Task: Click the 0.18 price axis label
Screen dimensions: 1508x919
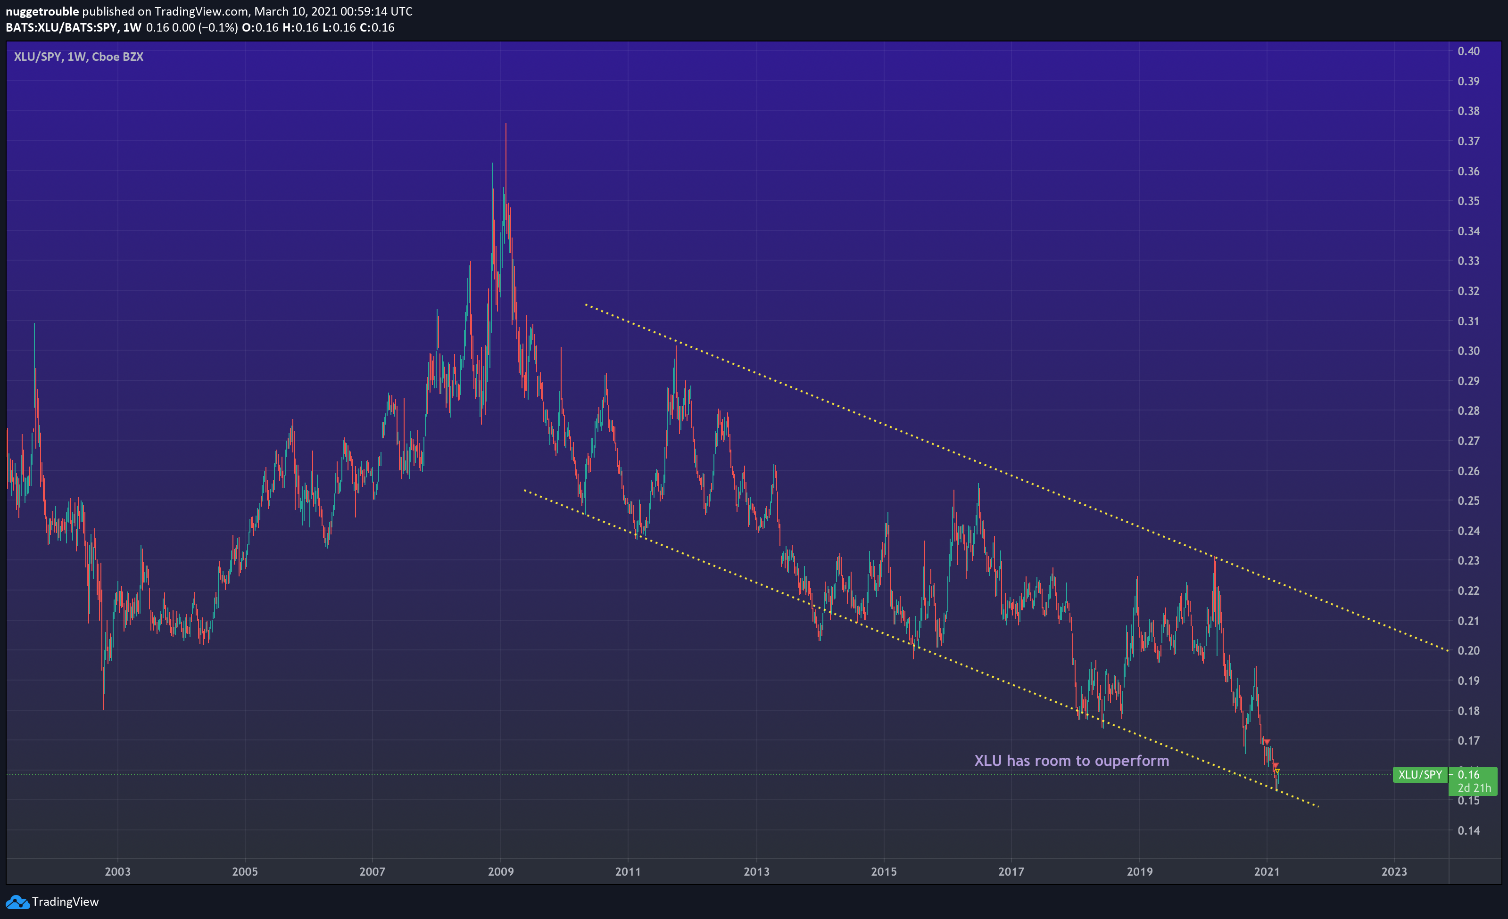Action: click(1468, 710)
